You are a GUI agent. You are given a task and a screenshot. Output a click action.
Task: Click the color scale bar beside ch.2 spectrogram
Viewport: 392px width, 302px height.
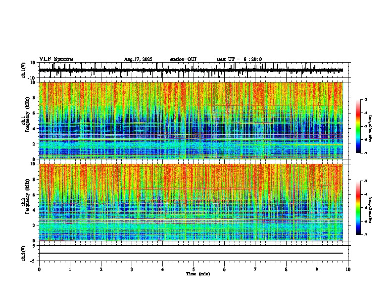pos(358,208)
